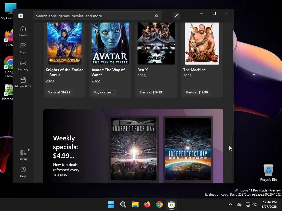The image size is (282, 211).
Task: Launch Firefox from the taskbar
Action: point(147,204)
